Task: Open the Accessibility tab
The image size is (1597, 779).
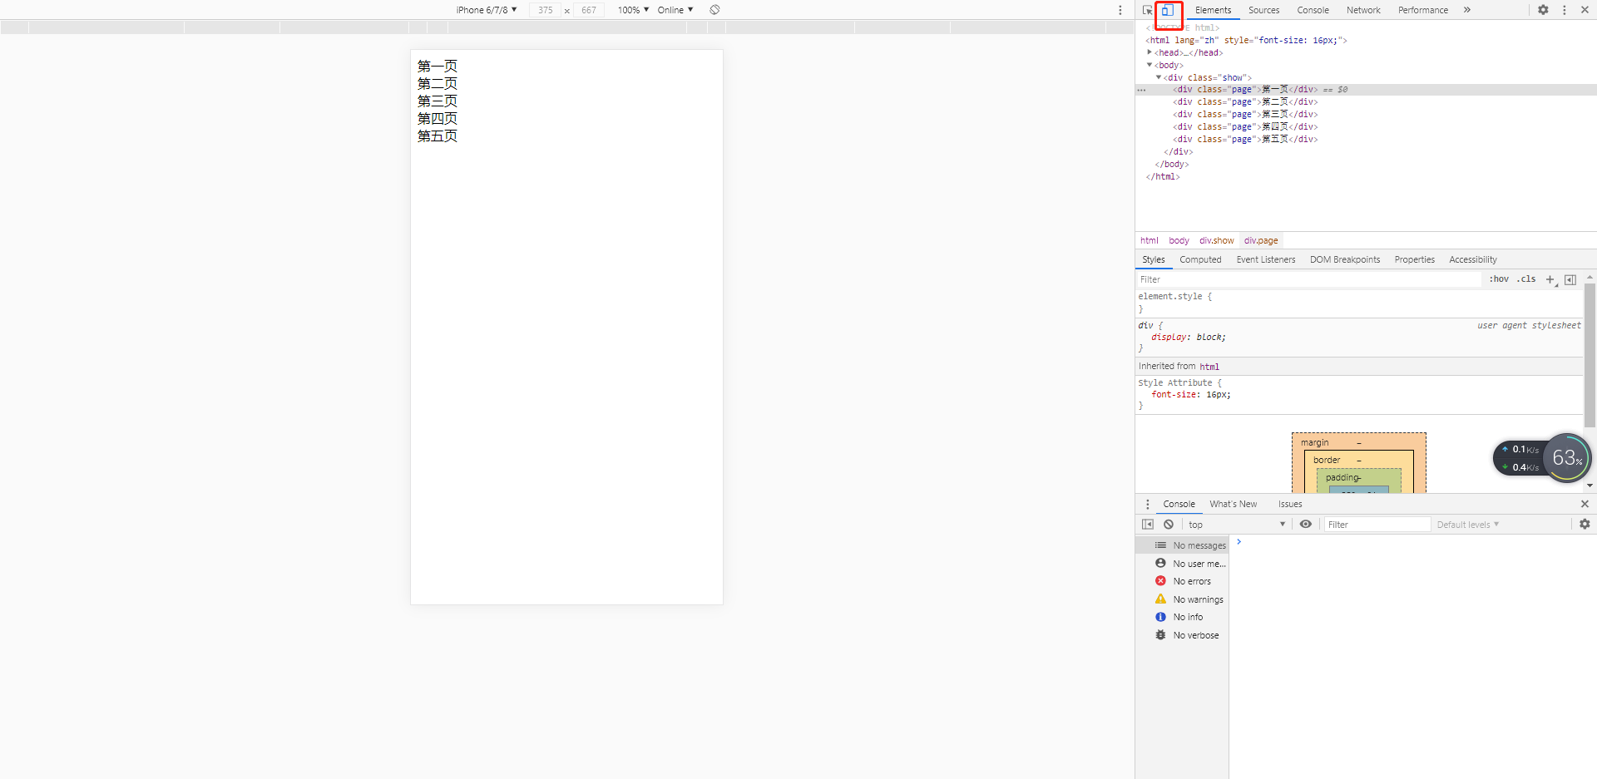Action: 1472,259
